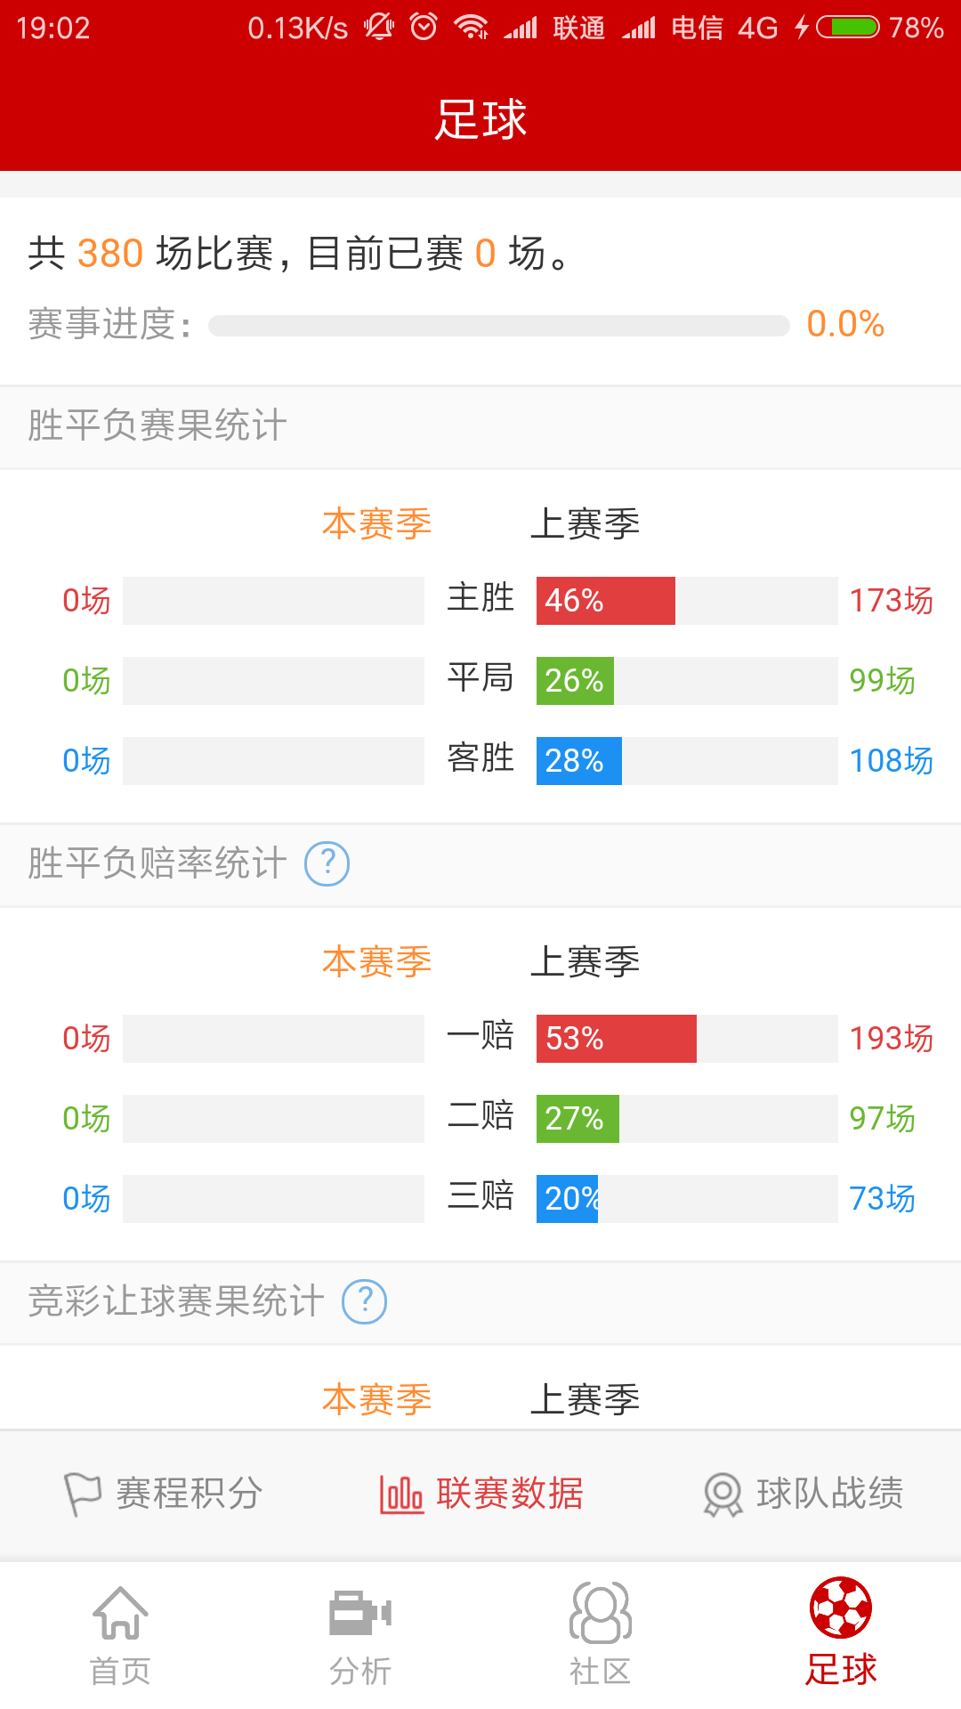Tap the bar chart icon for 联赛数据

[x=401, y=1494]
